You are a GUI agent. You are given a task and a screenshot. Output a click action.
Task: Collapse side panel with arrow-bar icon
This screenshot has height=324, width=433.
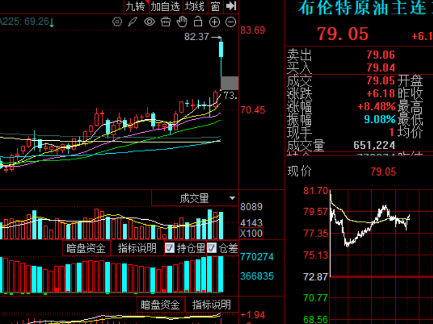pyautogui.click(x=231, y=6)
